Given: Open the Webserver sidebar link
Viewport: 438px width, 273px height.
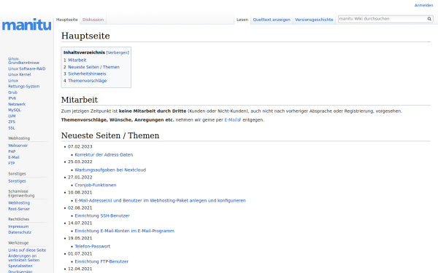Looking at the screenshot, I should tap(18, 146).
